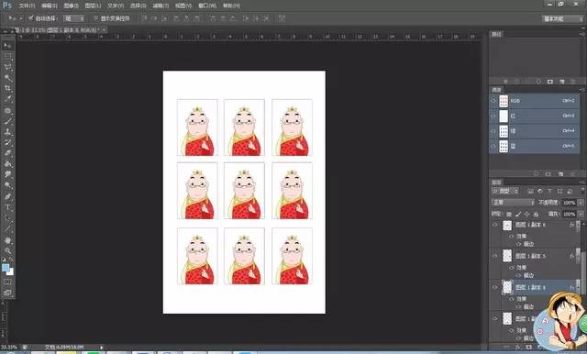Open the Opacity slider dropdown arrow
587x354 pixels.
[581, 203]
